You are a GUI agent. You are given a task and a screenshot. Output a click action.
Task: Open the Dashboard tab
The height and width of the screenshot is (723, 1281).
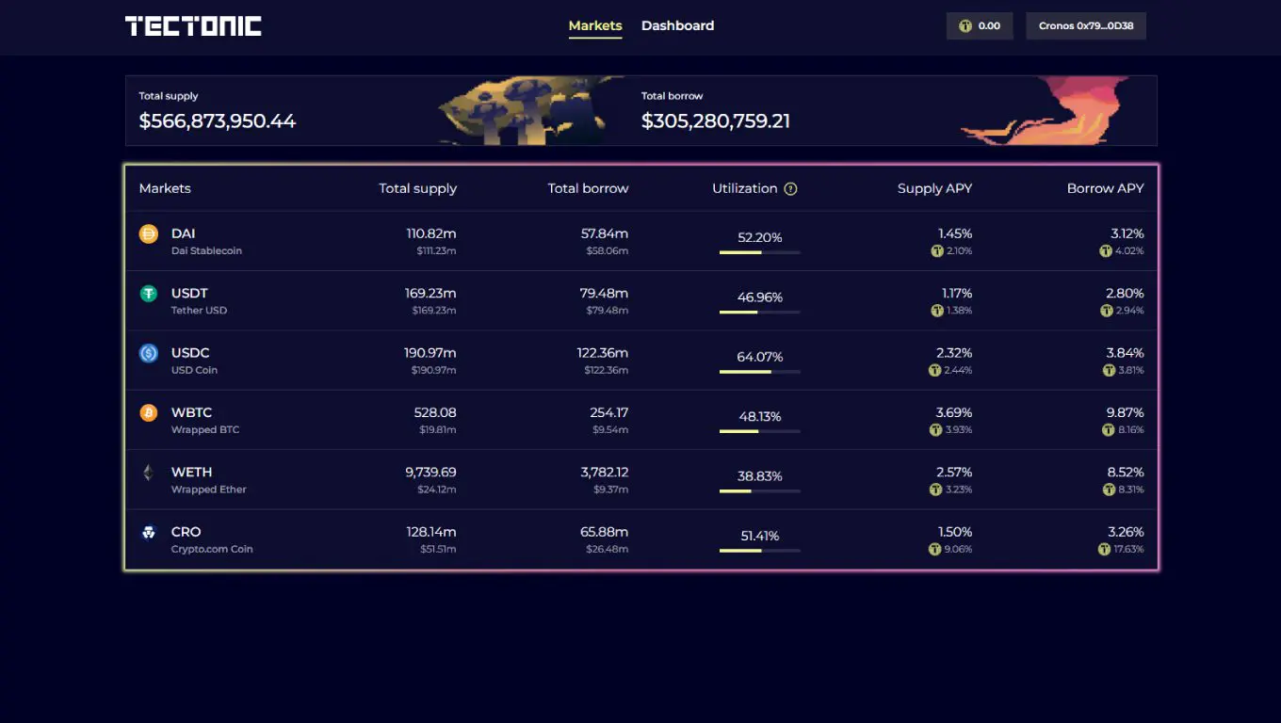[x=677, y=26]
